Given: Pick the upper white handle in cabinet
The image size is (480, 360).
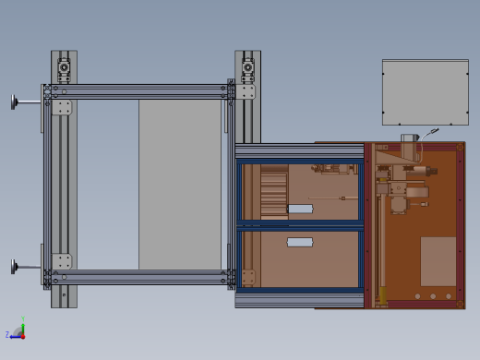Looking at the screenshot, I should (300, 210).
